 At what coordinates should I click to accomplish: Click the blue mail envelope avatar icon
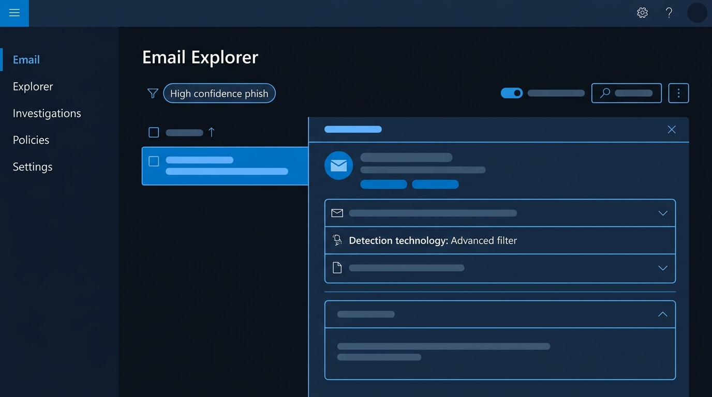338,165
